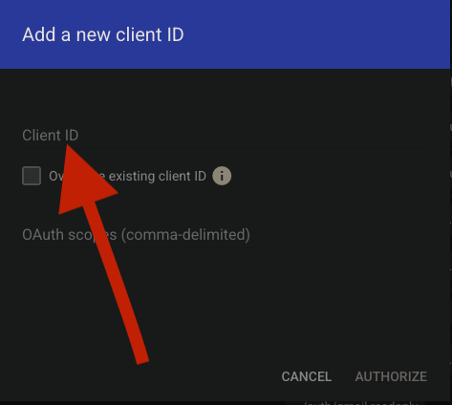Click the CANCEL button
Viewport: 452px width, 405px height.
(x=307, y=376)
